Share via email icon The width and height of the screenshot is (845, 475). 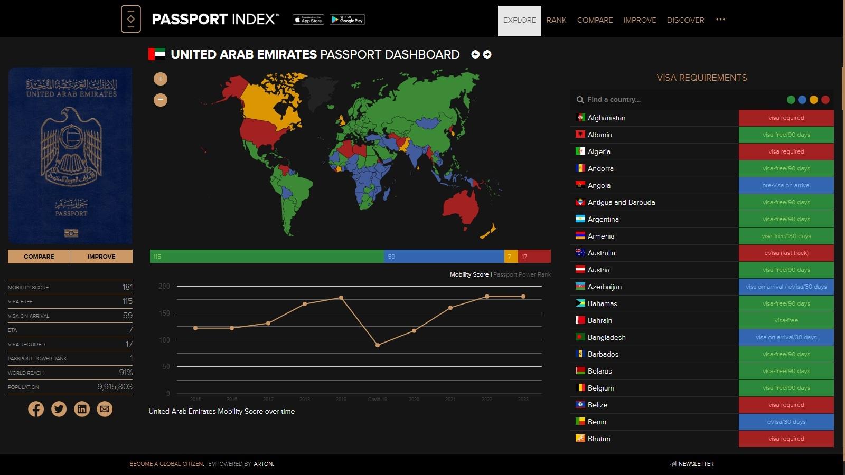105,409
